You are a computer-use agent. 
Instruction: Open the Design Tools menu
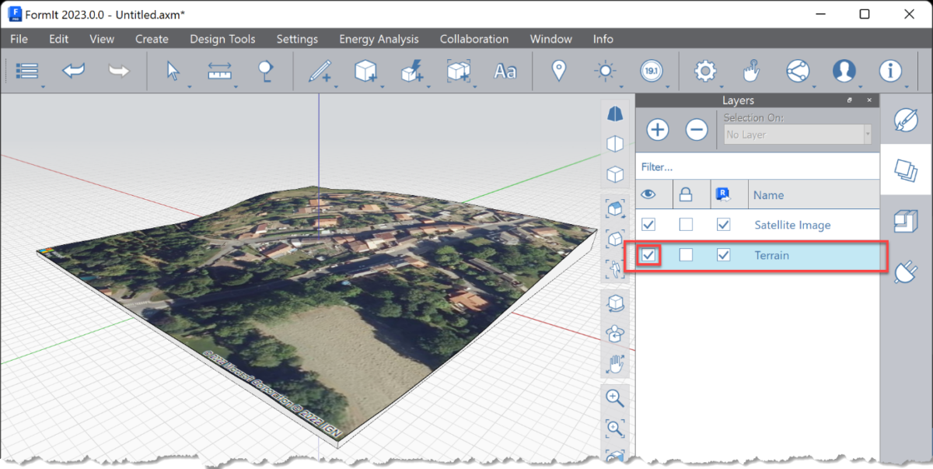222,39
